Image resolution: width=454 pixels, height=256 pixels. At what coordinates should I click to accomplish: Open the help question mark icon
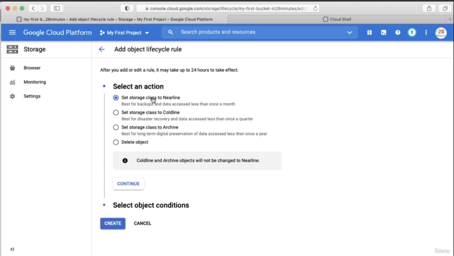[398, 32]
